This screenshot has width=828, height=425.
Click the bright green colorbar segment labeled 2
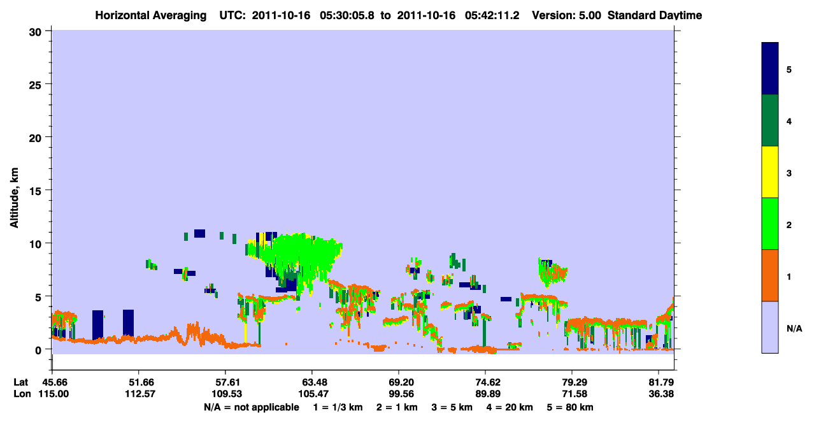pos(770,224)
